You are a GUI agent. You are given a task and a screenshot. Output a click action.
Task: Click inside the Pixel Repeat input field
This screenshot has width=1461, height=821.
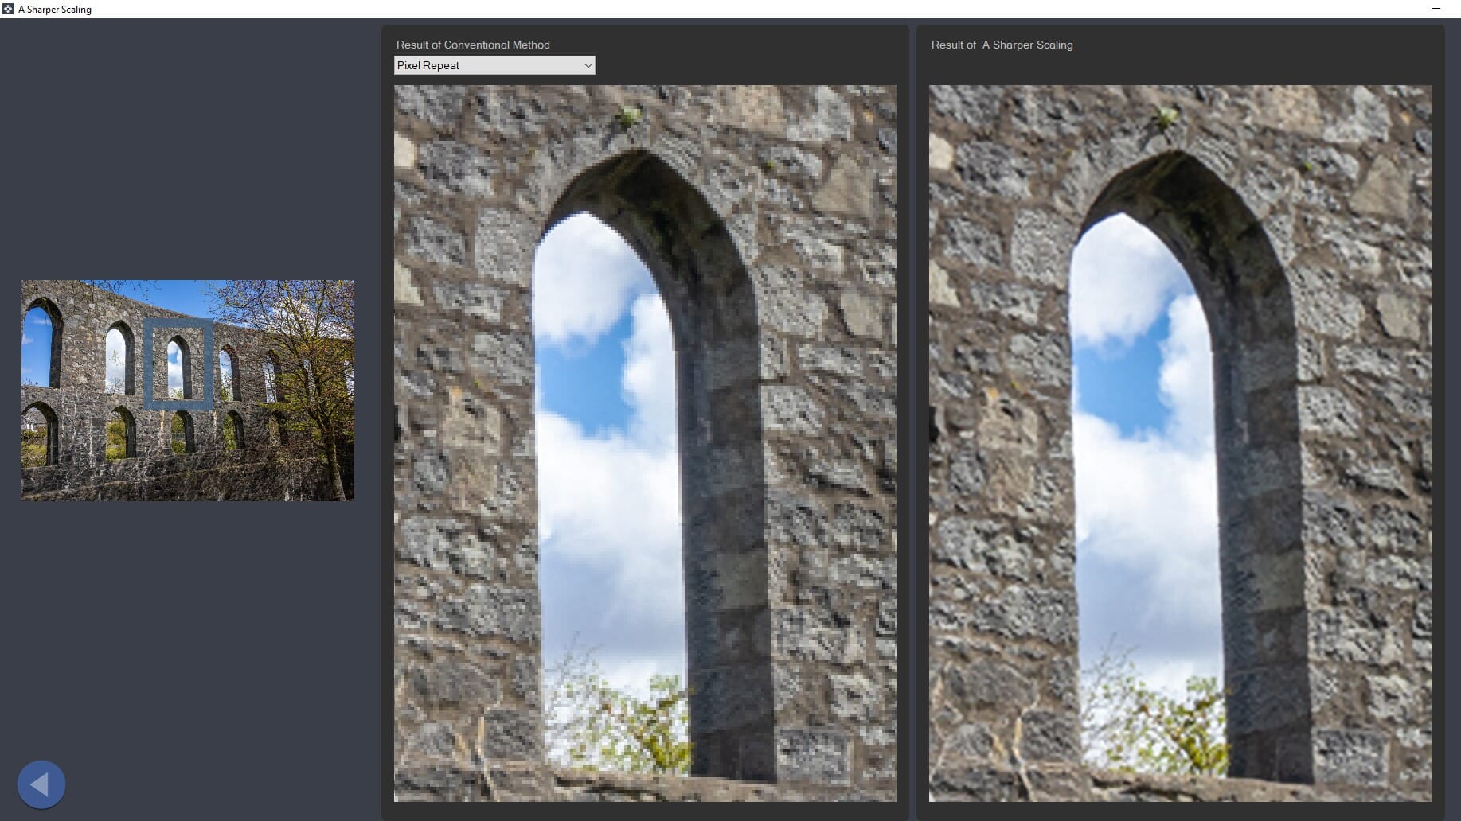(478, 65)
